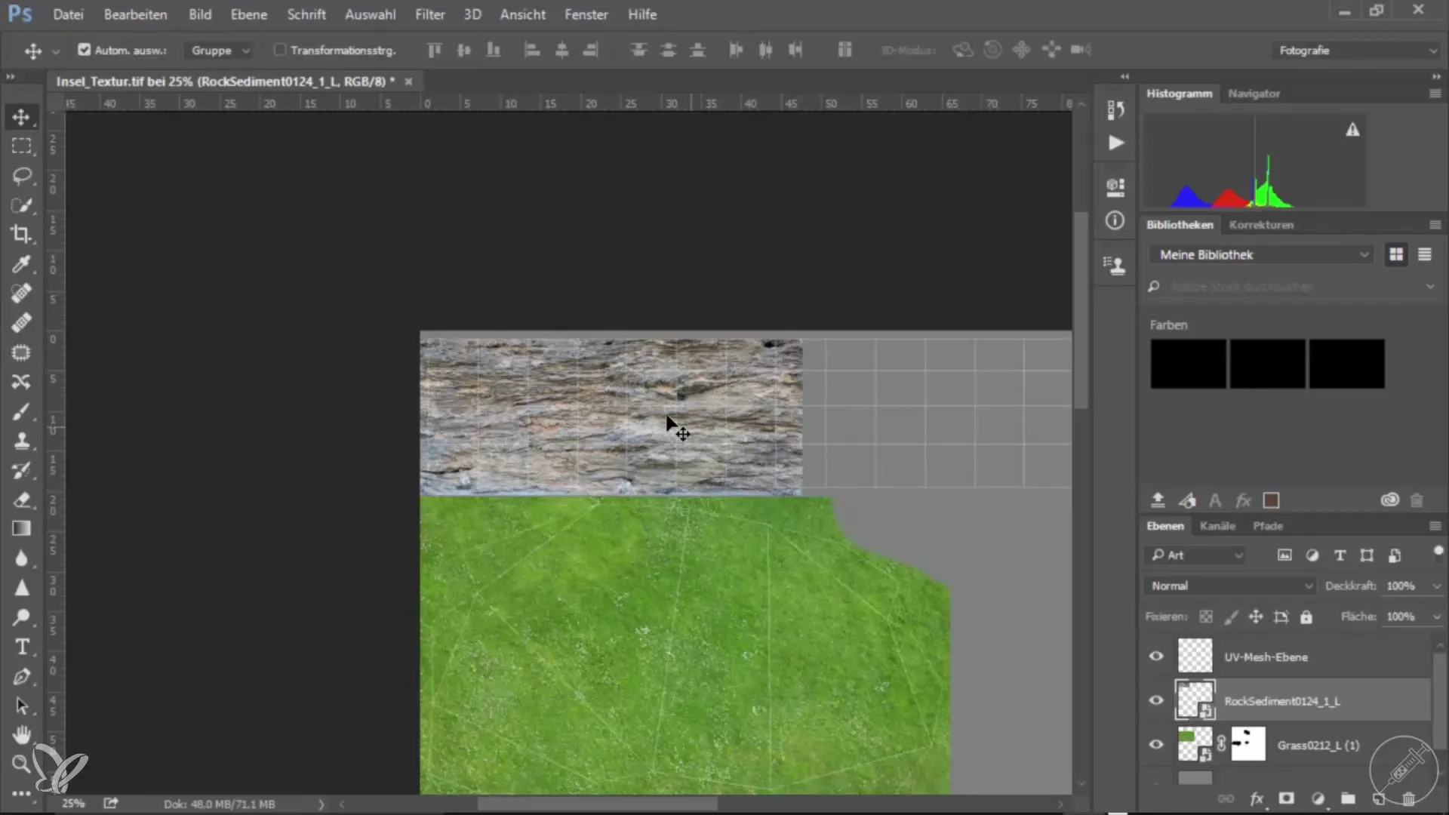Viewport: 1449px width, 815px height.
Task: Click first black swatch under Farben
Action: tap(1188, 364)
